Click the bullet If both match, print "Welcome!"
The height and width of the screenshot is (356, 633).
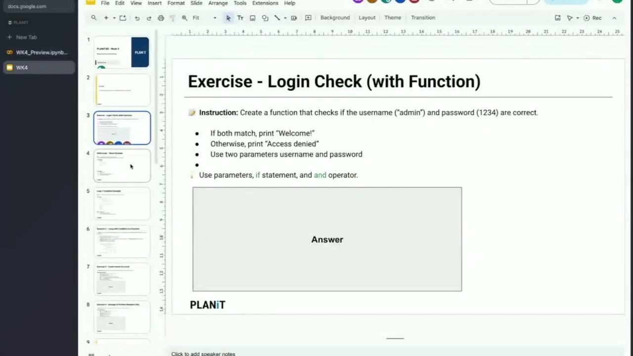pyautogui.click(x=262, y=133)
